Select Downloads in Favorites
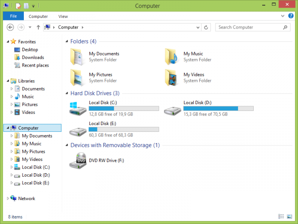The image size is (298, 224). [33, 57]
